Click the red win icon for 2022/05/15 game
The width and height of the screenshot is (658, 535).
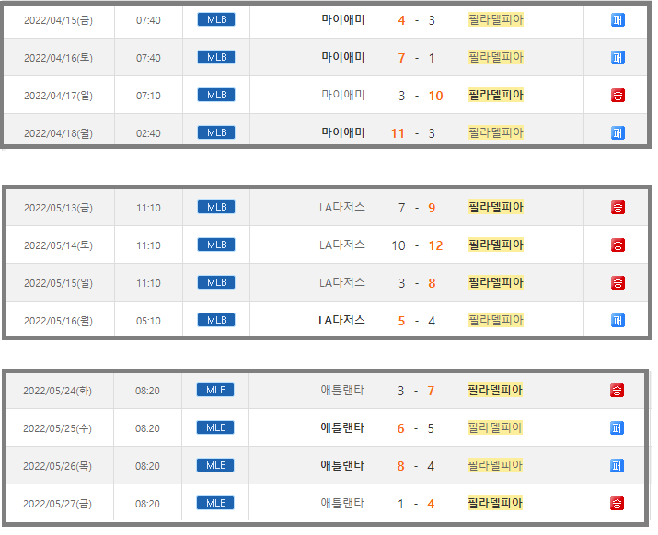pyautogui.click(x=618, y=283)
